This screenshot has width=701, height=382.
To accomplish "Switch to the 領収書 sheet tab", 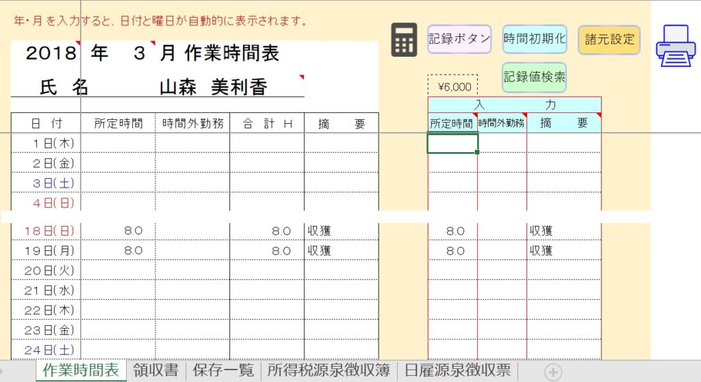I will [x=155, y=370].
